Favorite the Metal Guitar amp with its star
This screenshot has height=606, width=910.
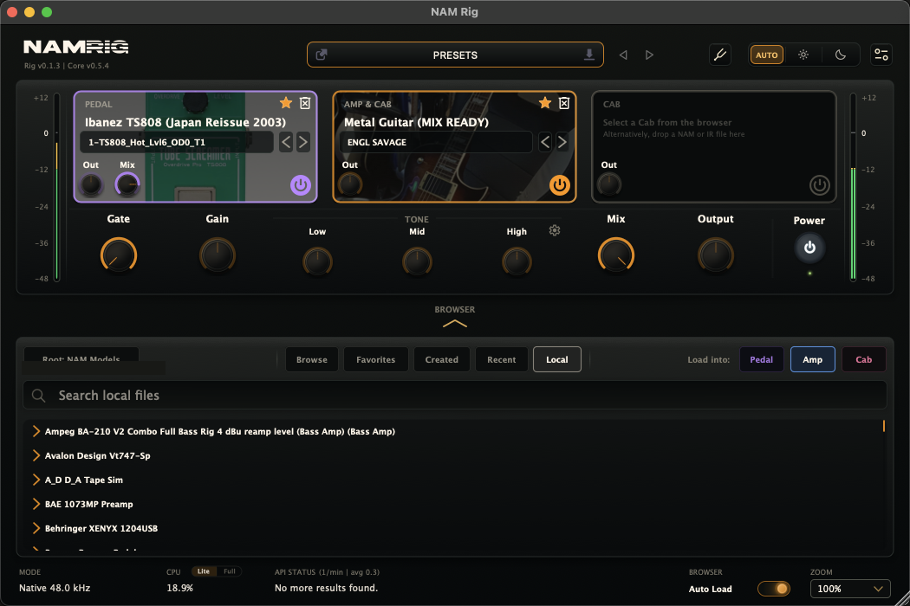point(544,103)
